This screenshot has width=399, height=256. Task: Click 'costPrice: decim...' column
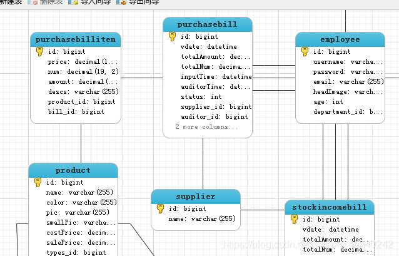(x=81, y=233)
